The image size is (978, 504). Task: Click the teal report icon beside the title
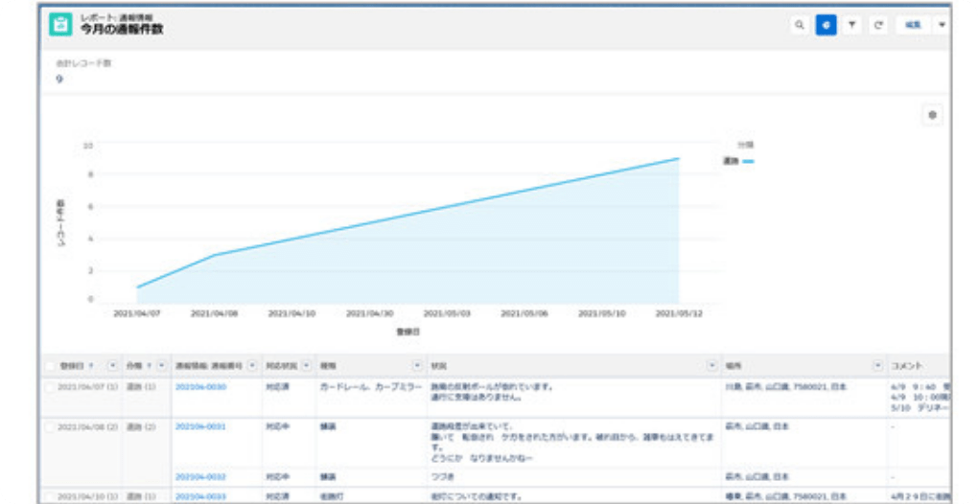pos(60,26)
